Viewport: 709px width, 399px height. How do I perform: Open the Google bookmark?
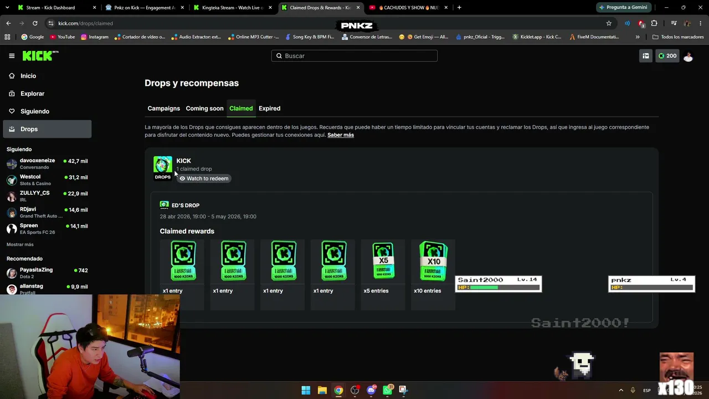pyautogui.click(x=32, y=37)
